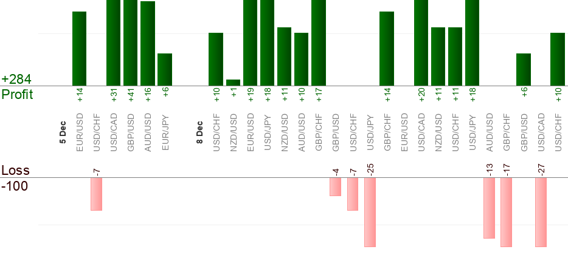Select the 5 Dec date marker

tap(63, 132)
